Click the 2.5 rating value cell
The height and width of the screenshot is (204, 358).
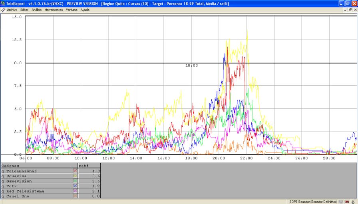(x=89, y=181)
